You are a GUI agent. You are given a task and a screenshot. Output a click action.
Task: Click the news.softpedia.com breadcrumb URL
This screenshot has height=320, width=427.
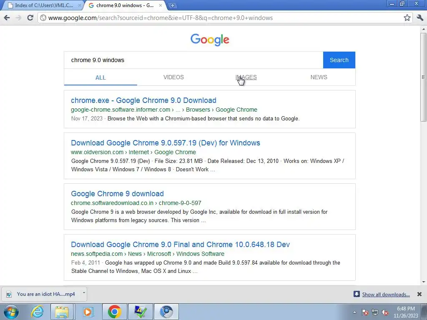point(97,254)
